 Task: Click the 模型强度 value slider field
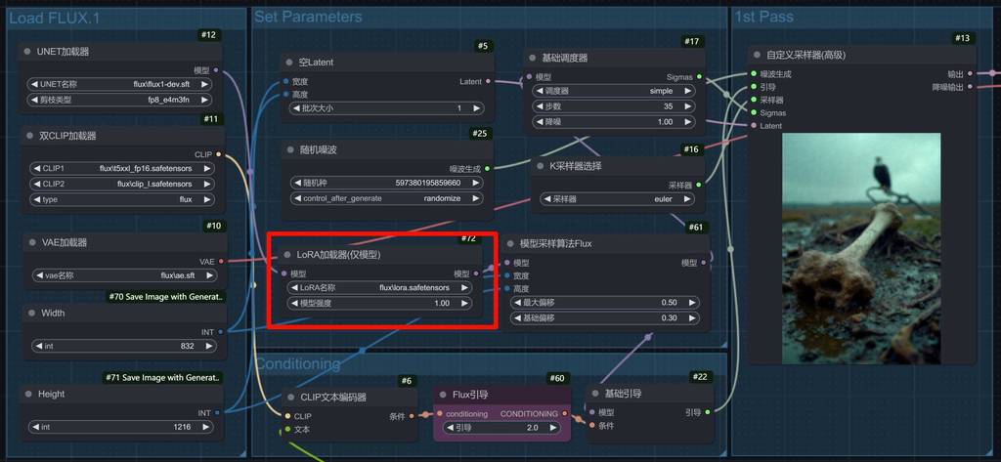[380, 304]
